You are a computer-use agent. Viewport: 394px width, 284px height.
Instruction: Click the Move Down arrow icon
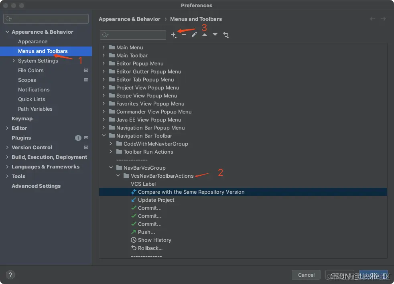pyautogui.click(x=215, y=34)
